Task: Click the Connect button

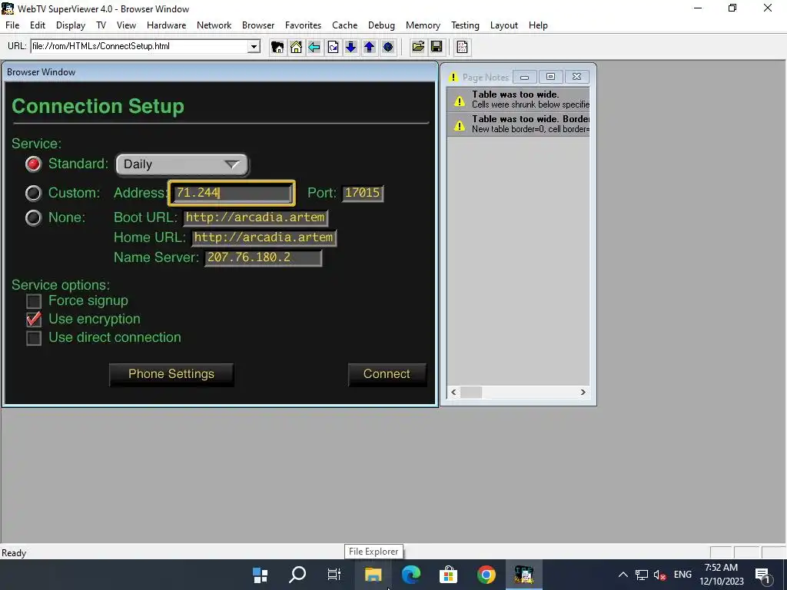Action: (387, 374)
